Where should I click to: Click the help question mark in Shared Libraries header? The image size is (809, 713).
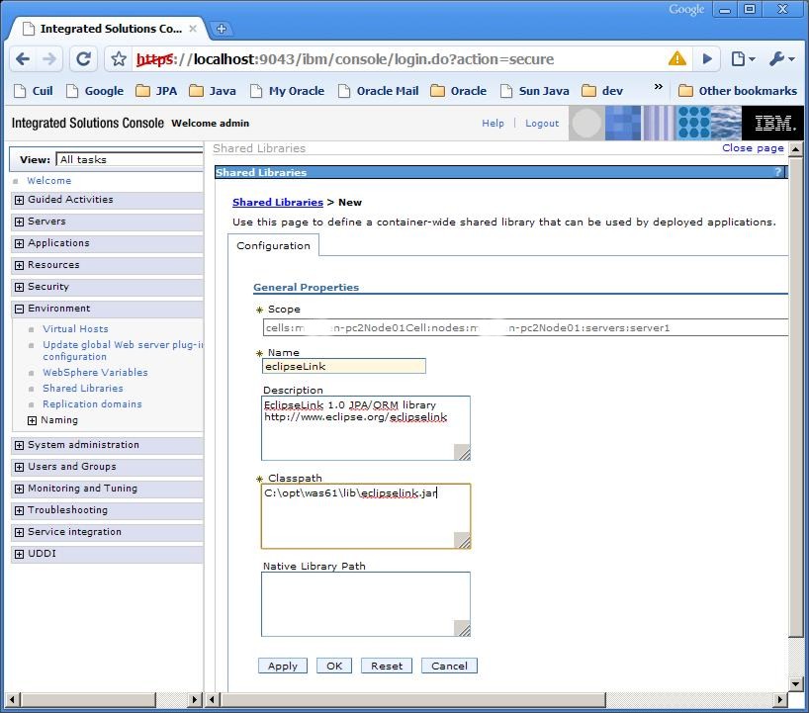pyautogui.click(x=778, y=172)
